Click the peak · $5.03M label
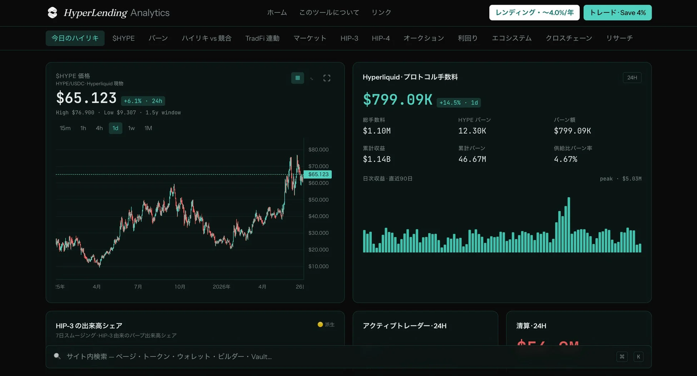The width and height of the screenshot is (697, 376). [x=621, y=179]
